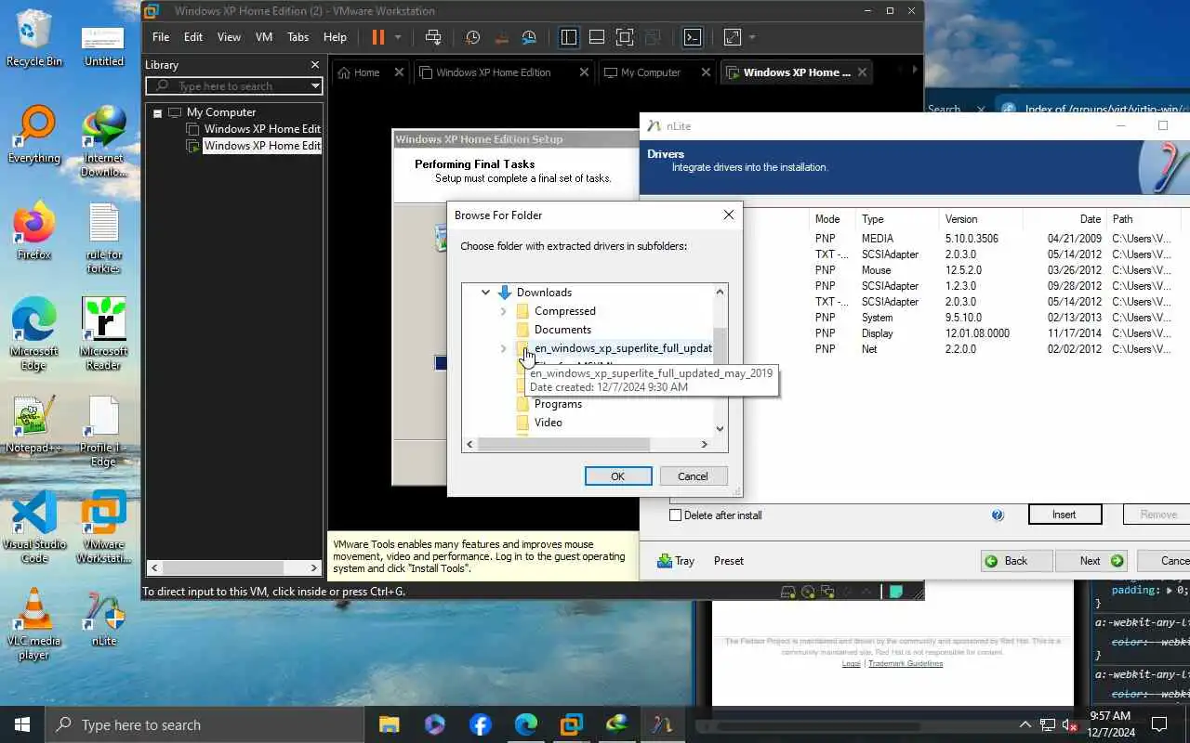Screen dimensions: 1190x743
Task: Click Next button in nLite
Action: 1091,561
